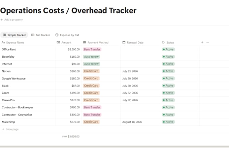229x154 pixels.
Task: Click Canva Pro's July 22, 2026 date
Action: click(x=130, y=100)
